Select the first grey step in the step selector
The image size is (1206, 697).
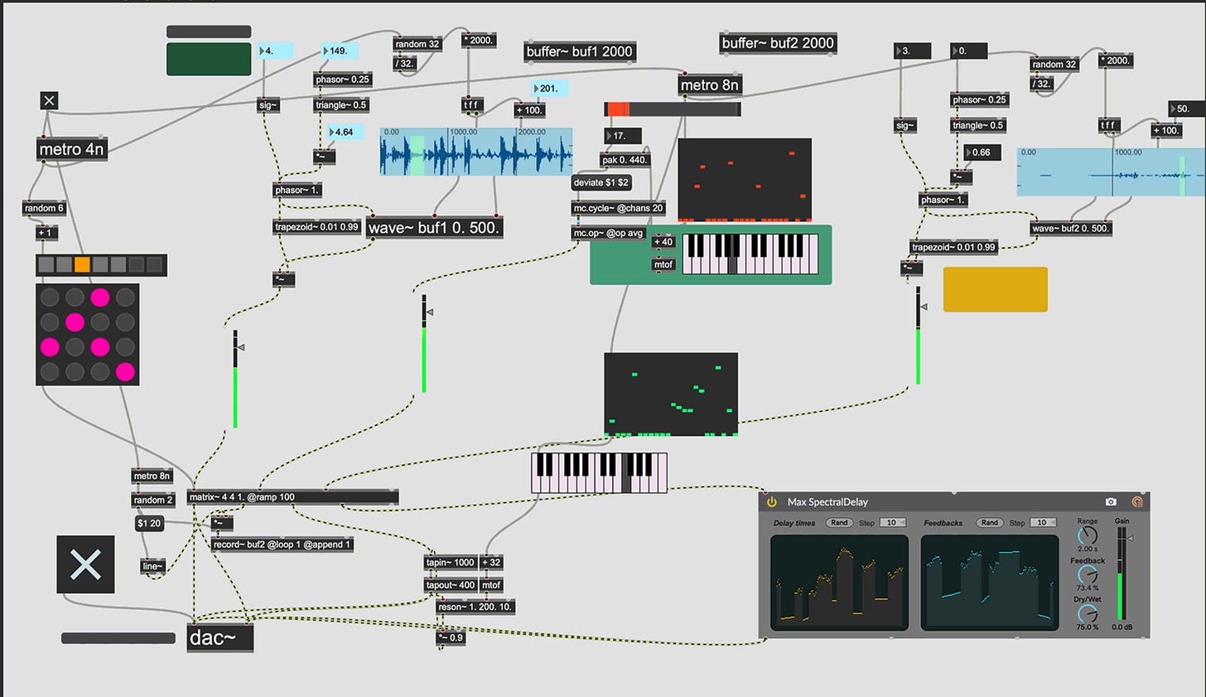tap(46, 265)
